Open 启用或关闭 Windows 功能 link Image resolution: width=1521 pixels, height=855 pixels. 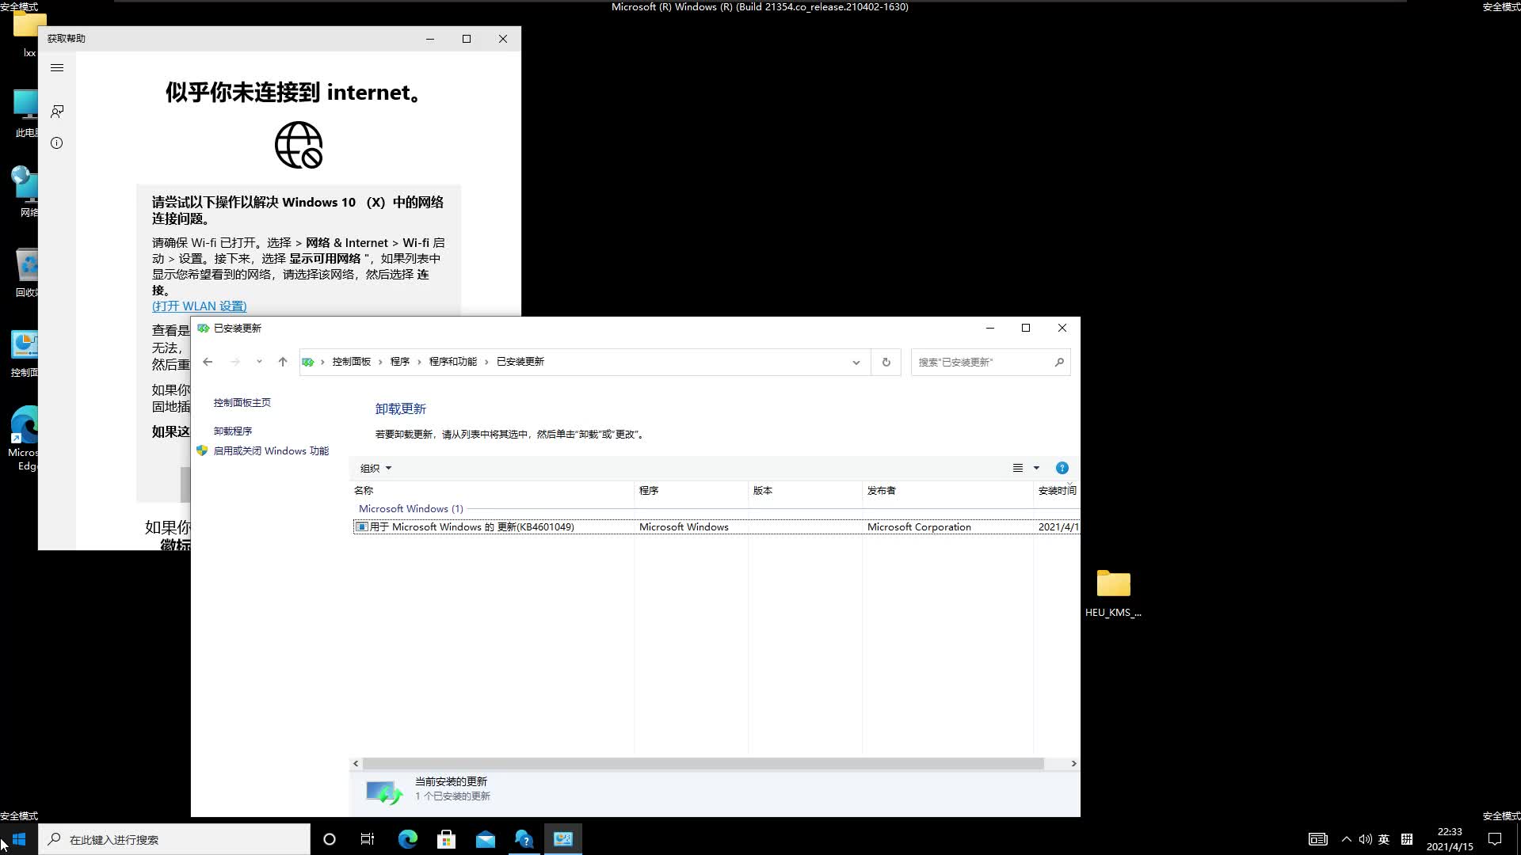271,451
